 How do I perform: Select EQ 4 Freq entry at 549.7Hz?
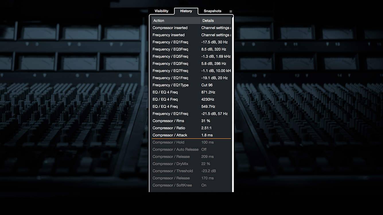(x=191, y=106)
